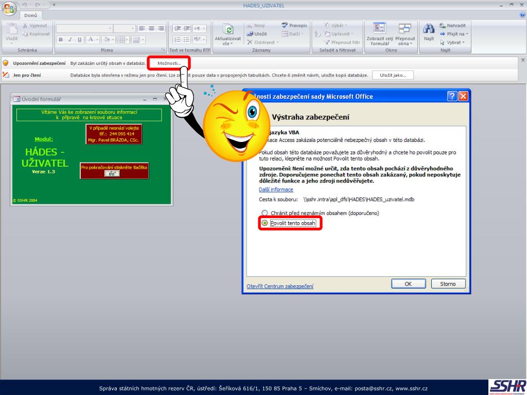The image size is (527, 395).
Task: Open the Další informace link
Action: (276, 189)
